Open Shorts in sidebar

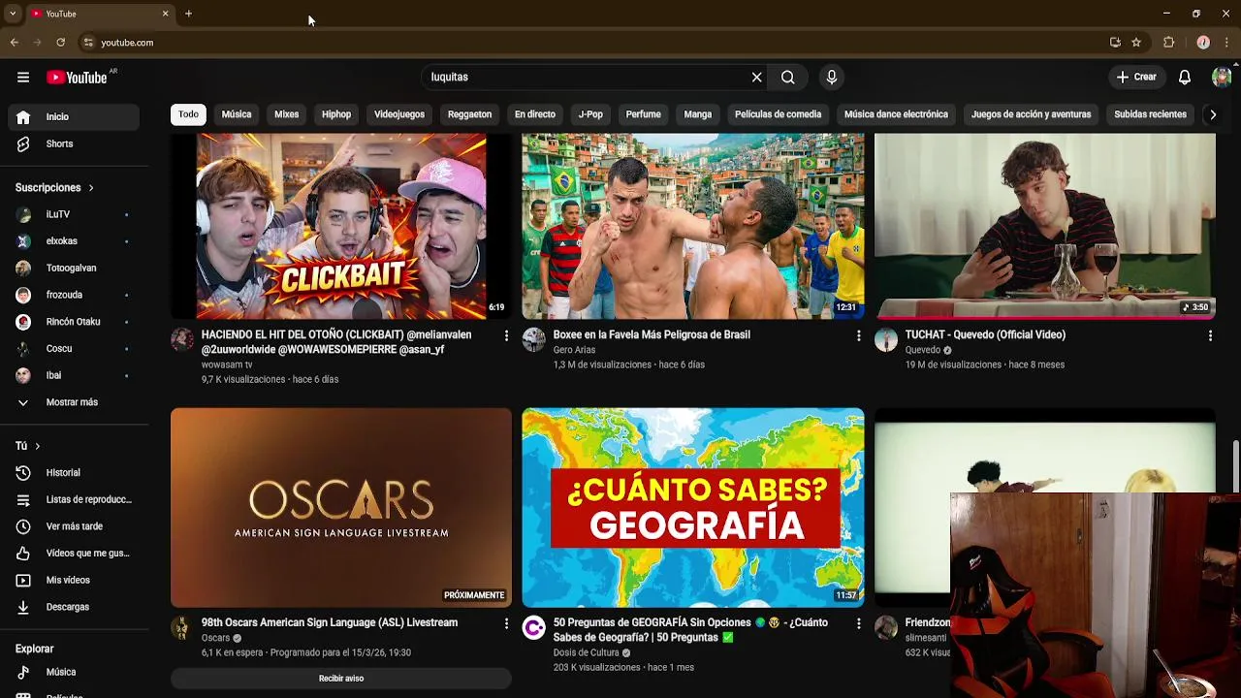(x=74, y=144)
